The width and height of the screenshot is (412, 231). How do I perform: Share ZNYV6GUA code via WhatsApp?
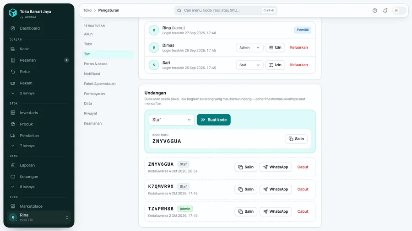coord(276,167)
